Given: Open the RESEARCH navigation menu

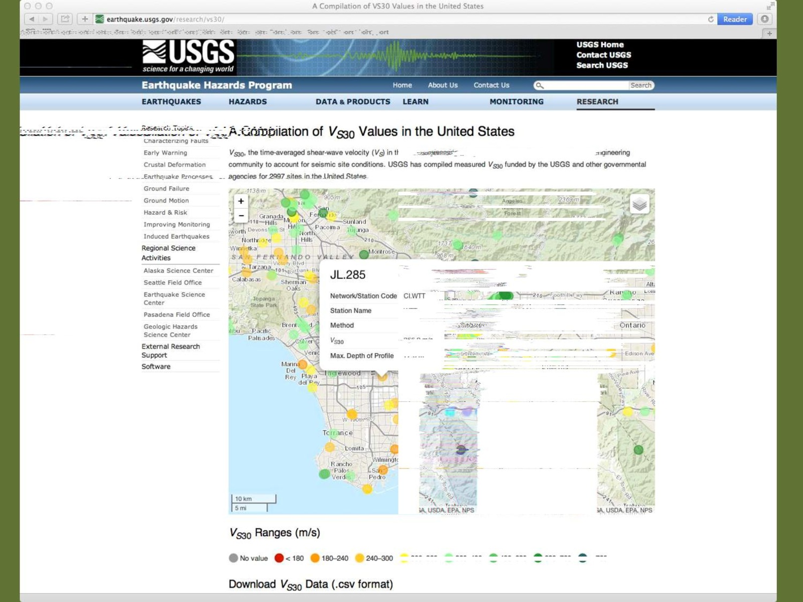Looking at the screenshot, I should coord(597,102).
